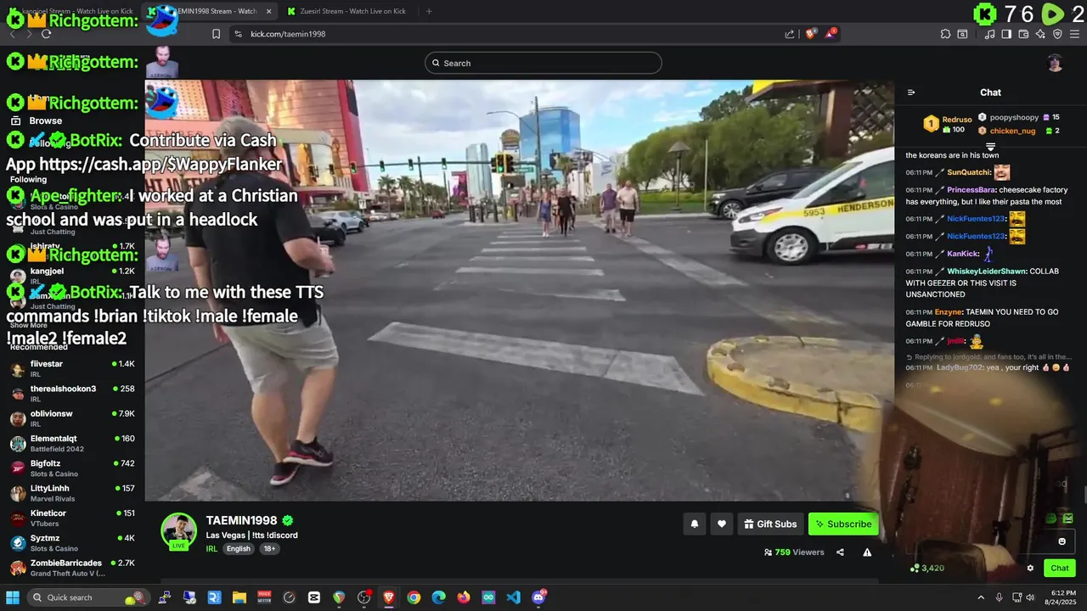
Task: Collapse the chat panel with arrow icon
Action: [x=911, y=92]
